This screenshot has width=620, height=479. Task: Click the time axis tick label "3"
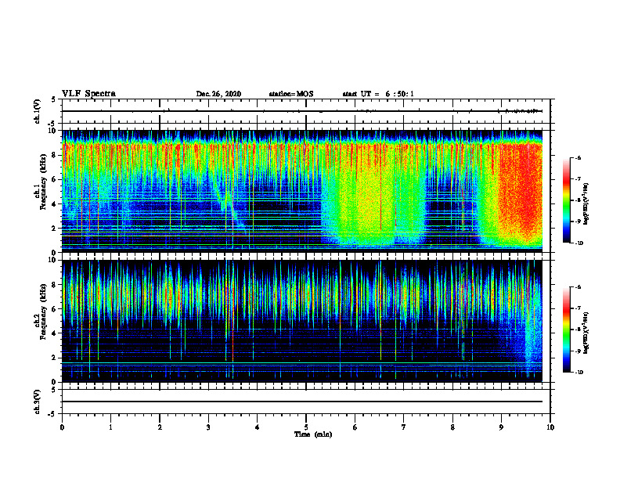(x=208, y=427)
